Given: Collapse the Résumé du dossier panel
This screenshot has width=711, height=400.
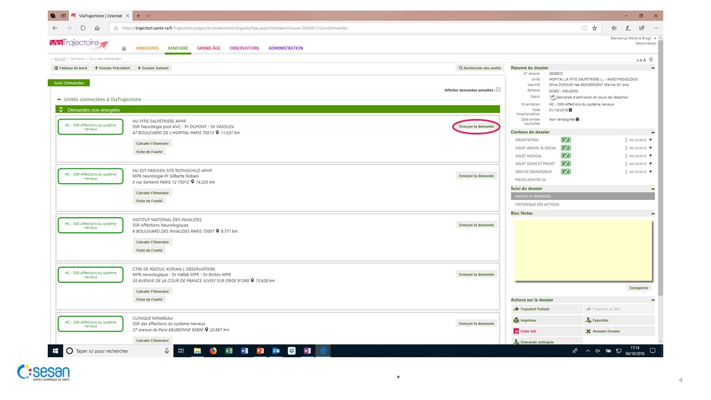Looking at the screenshot, I should coord(653,68).
